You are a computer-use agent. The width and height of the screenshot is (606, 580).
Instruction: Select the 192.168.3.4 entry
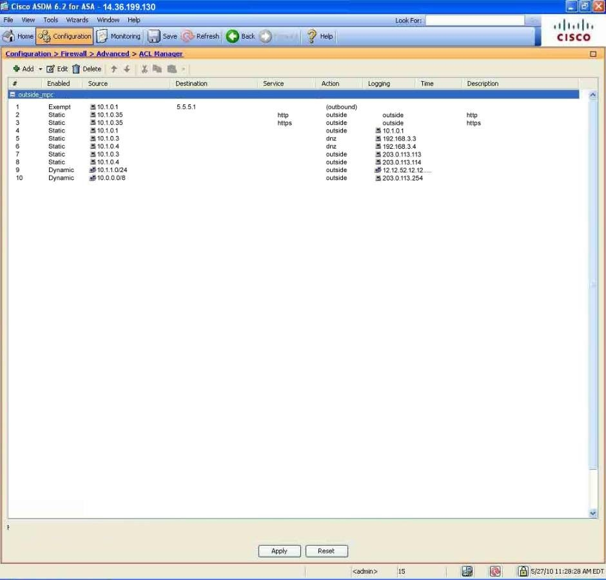[x=399, y=146]
